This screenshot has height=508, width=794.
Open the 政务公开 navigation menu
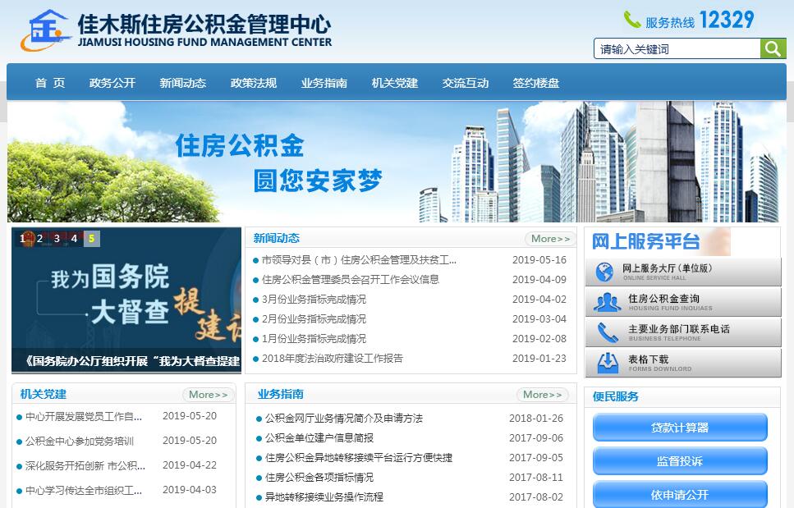coord(112,83)
